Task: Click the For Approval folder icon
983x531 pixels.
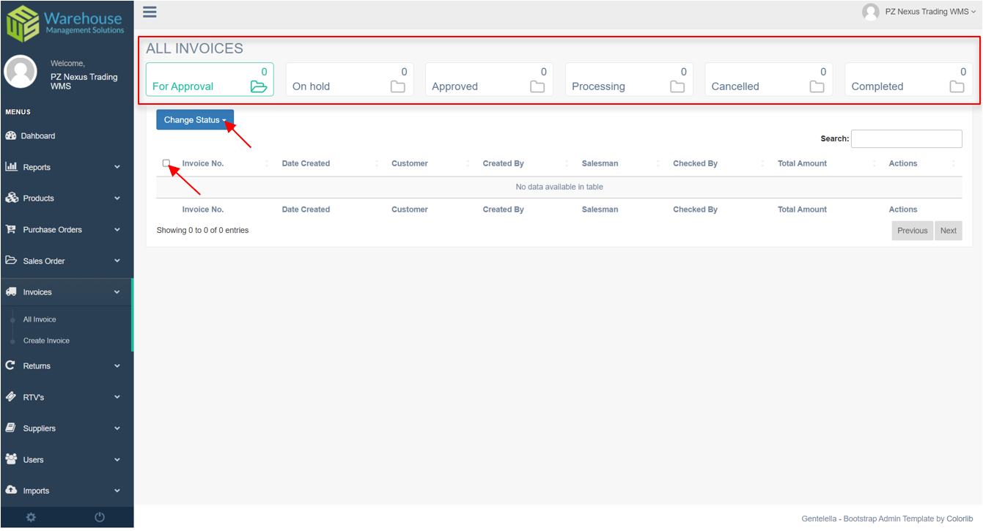Action: coord(259,86)
